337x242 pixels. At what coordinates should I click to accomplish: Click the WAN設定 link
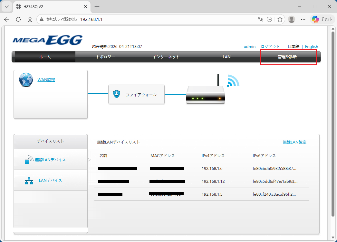[46, 80]
